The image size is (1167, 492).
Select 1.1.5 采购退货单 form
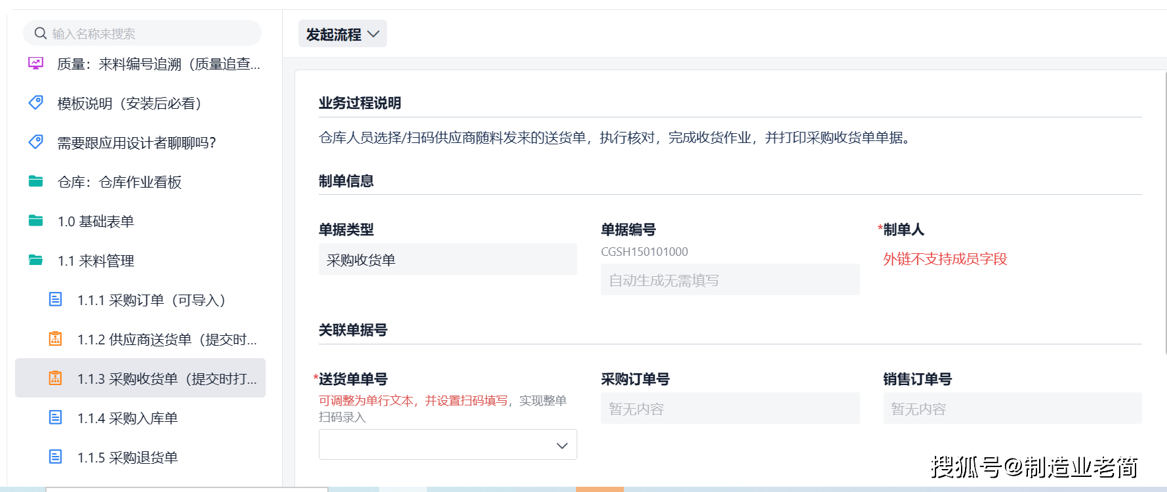point(140,457)
